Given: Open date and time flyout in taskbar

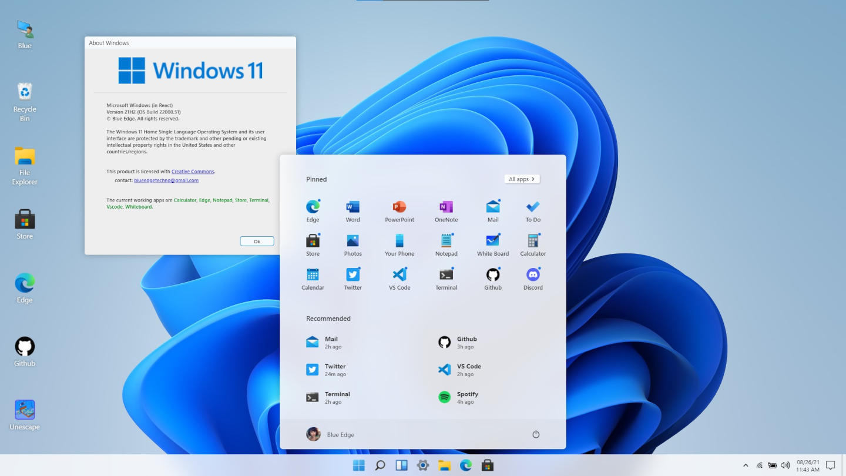Looking at the screenshot, I should (808, 466).
